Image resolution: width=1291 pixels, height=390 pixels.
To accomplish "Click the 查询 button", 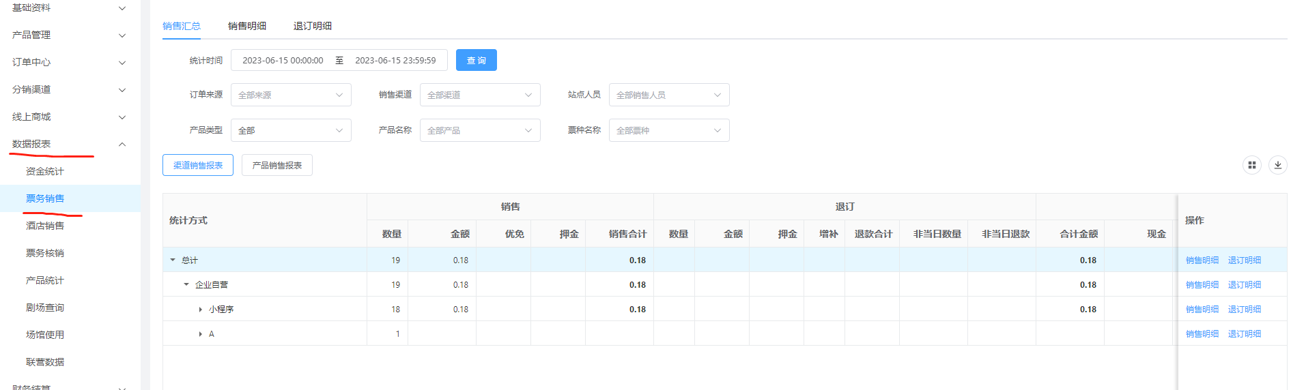I will point(476,60).
